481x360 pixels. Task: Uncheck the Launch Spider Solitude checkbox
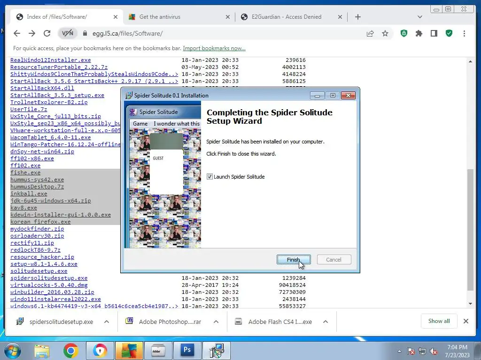point(209,177)
